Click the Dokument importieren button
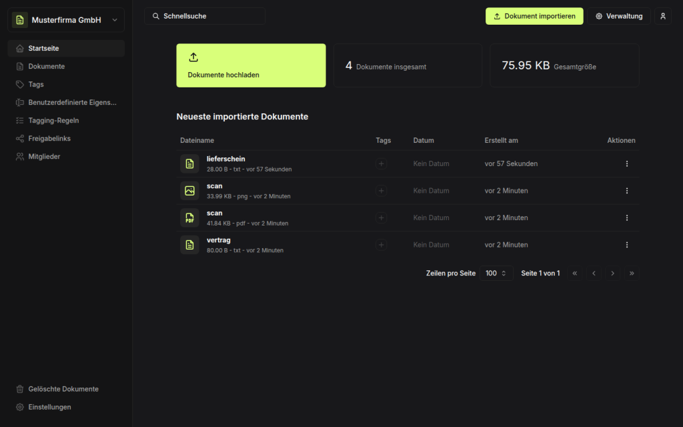This screenshot has height=427, width=683. click(x=534, y=16)
